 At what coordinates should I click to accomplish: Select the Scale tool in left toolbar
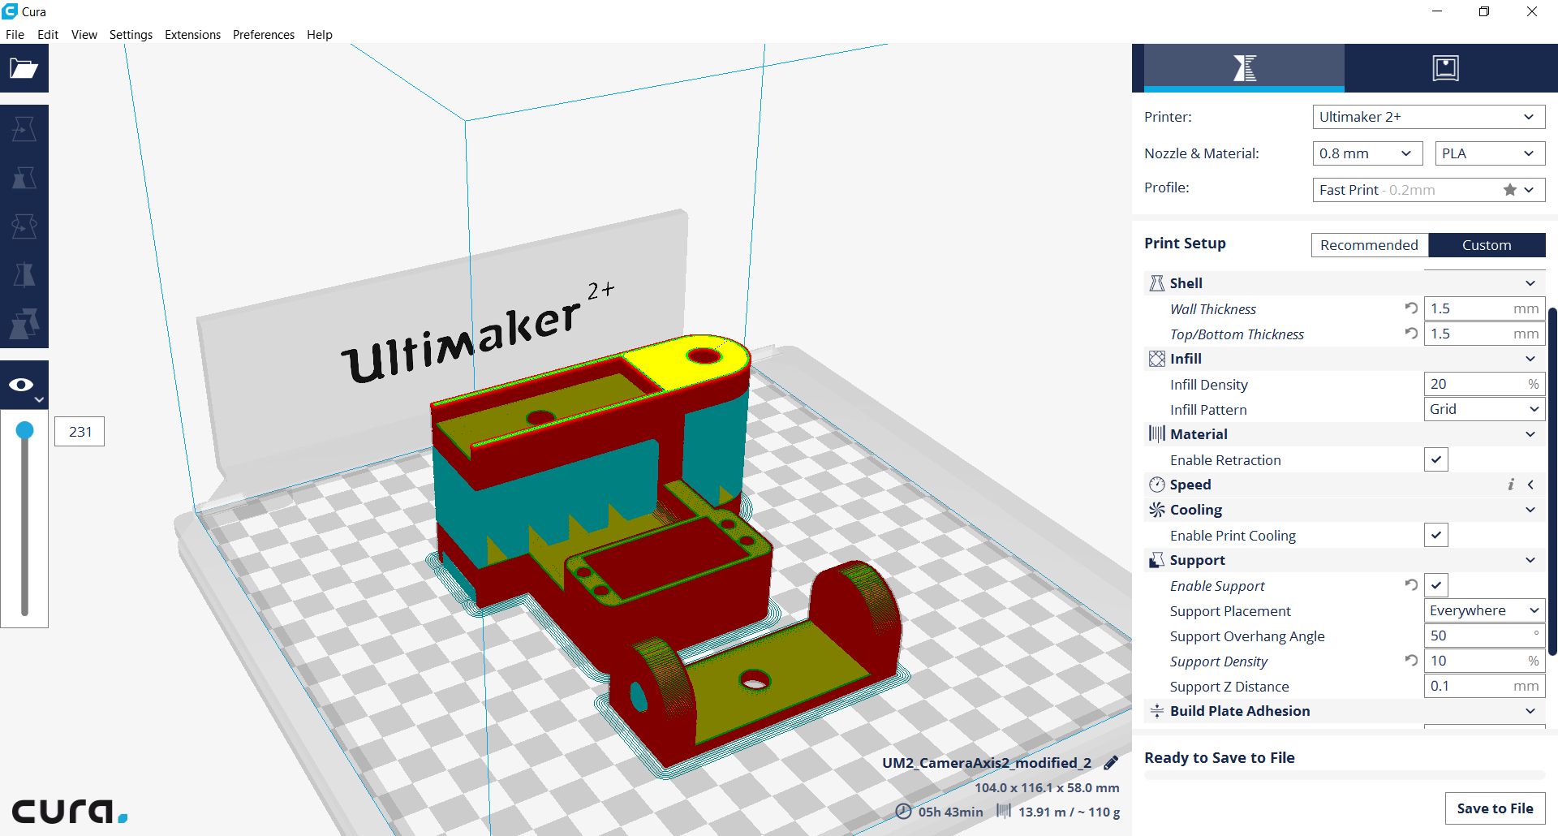click(24, 178)
